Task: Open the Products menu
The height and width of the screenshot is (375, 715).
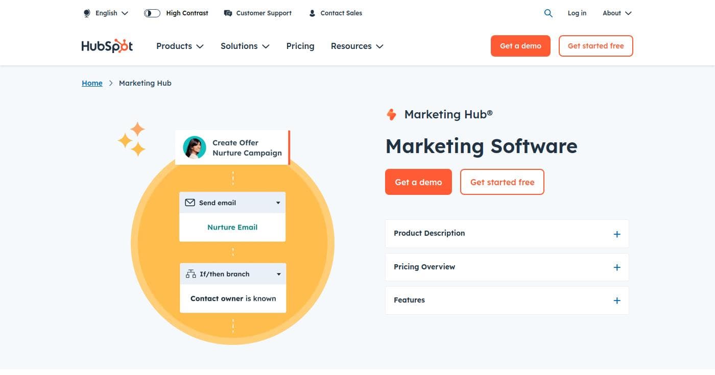Action: coord(180,46)
